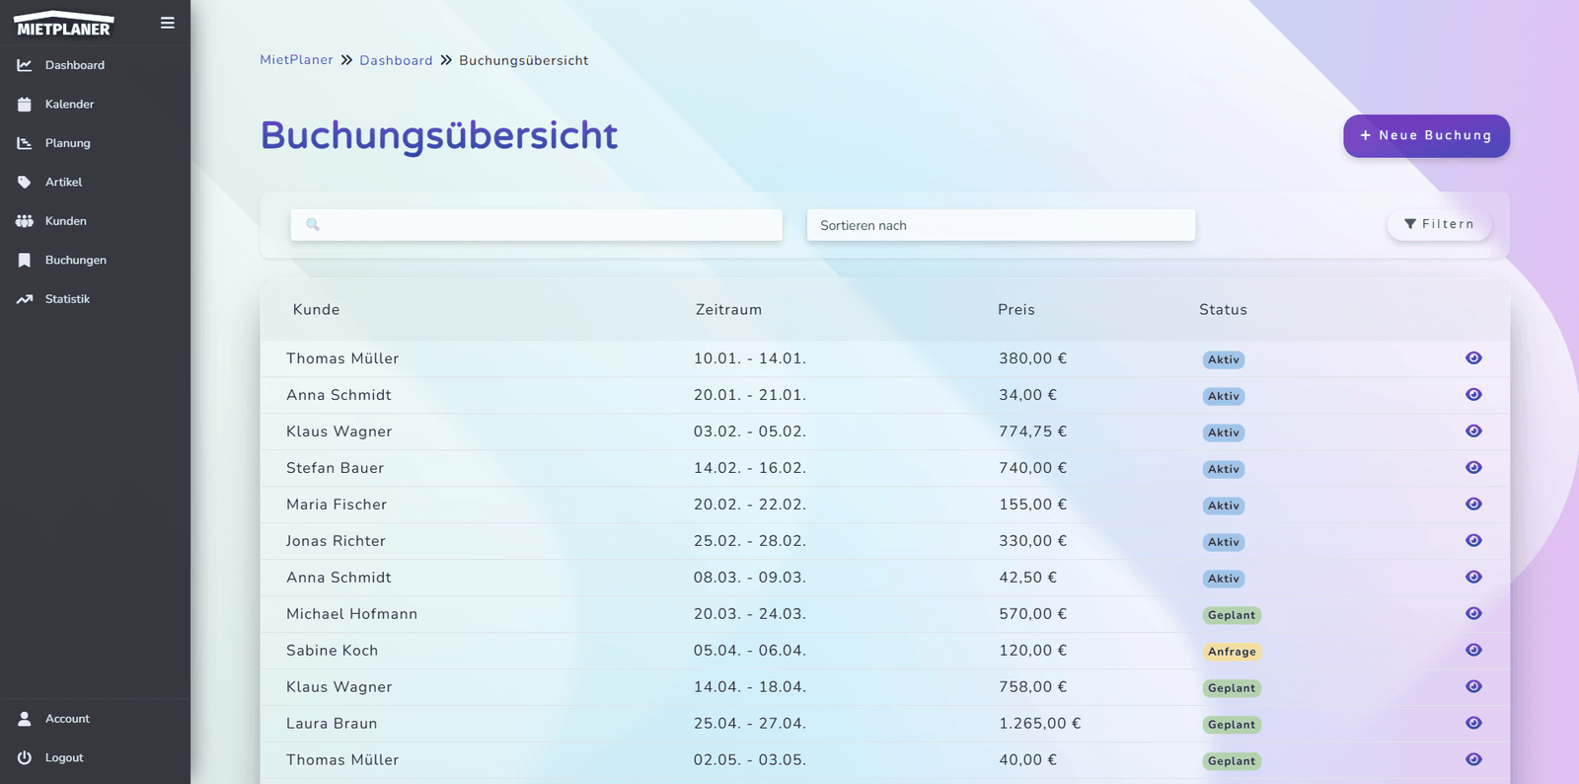Click the Zeitraum column header
This screenshot has height=784, width=1579.
point(728,310)
